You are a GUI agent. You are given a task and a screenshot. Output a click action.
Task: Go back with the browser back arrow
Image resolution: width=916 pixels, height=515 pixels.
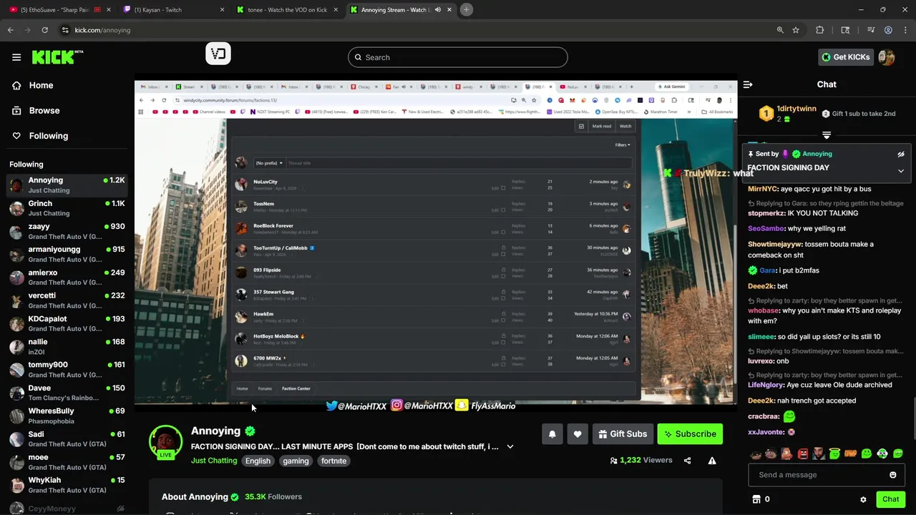pyautogui.click(x=10, y=30)
